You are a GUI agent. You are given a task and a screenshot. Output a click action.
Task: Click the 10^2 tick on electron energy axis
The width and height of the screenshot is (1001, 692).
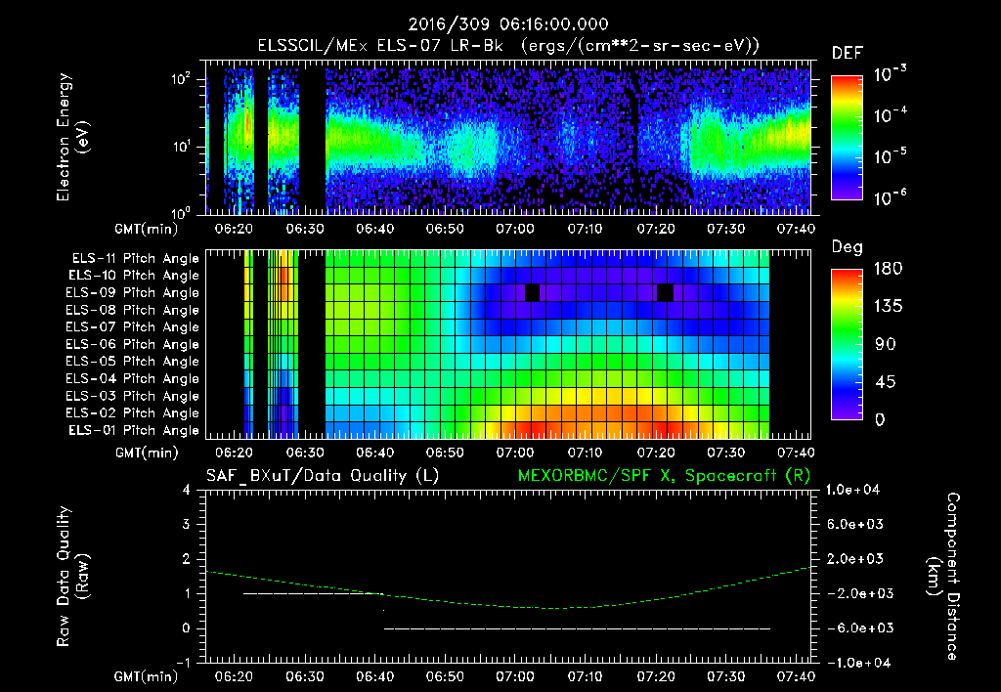point(181,79)
